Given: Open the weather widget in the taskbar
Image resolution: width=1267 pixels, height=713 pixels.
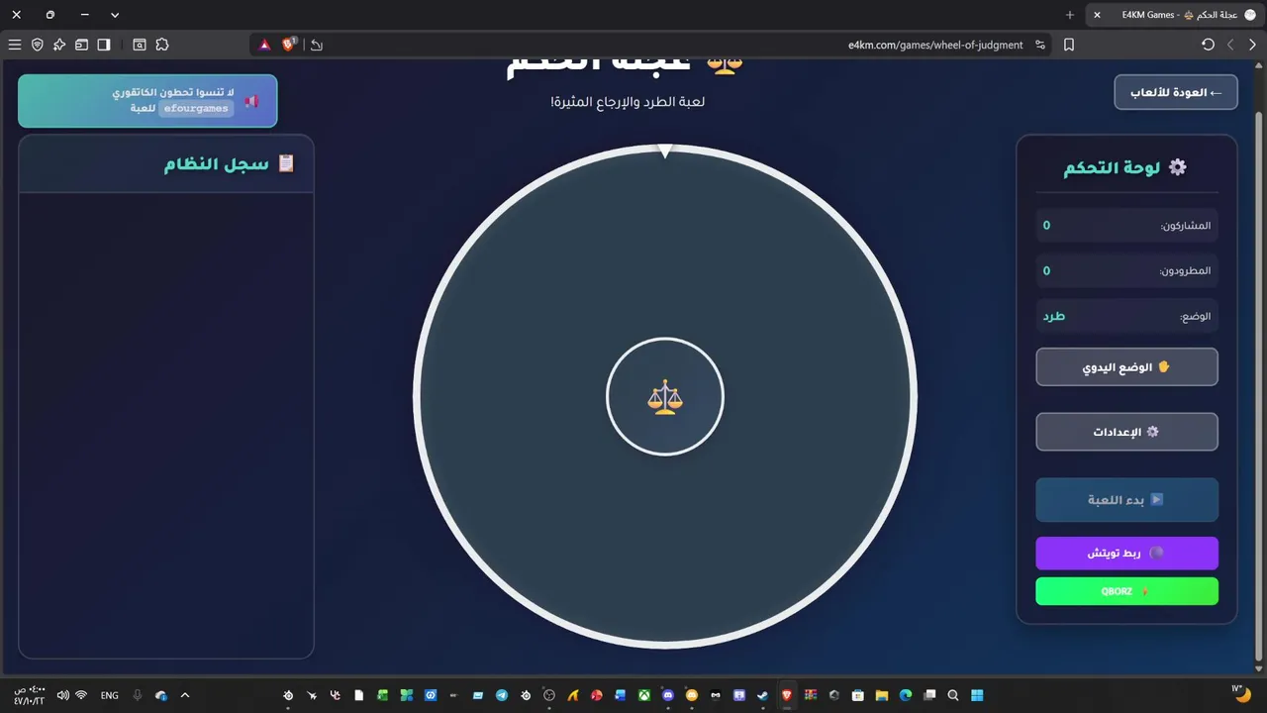Looking at the screenshot, I should [x=1239, y=695].
